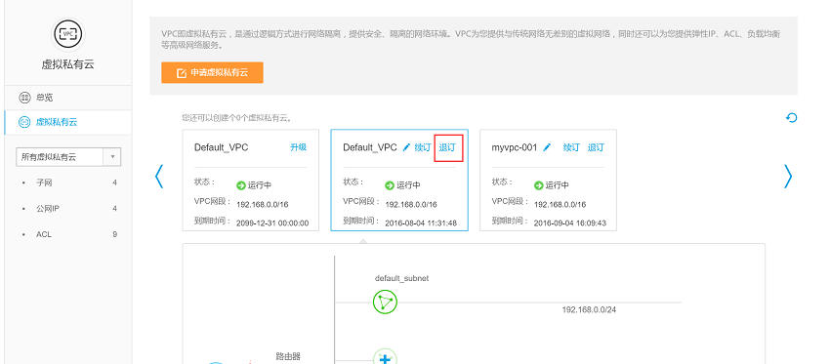Image resolution: width=830 pixels, height=364 pixels.
Task: Click the 2016-09-04 16:09:43 expiry time
Action: pyautogui.click(x=570, y=223)
